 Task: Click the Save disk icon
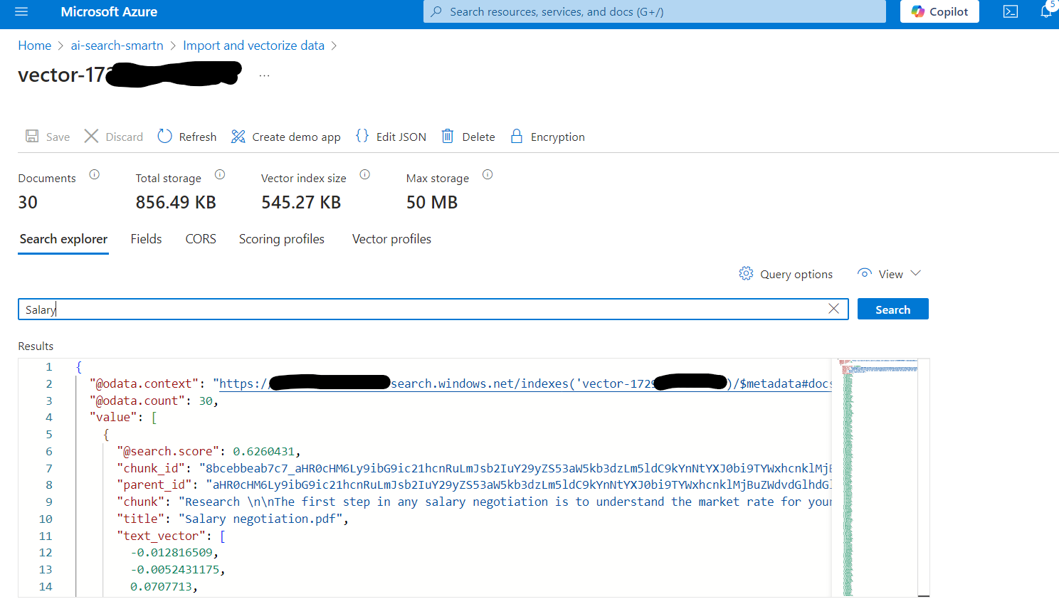click(x=32, y=136)
